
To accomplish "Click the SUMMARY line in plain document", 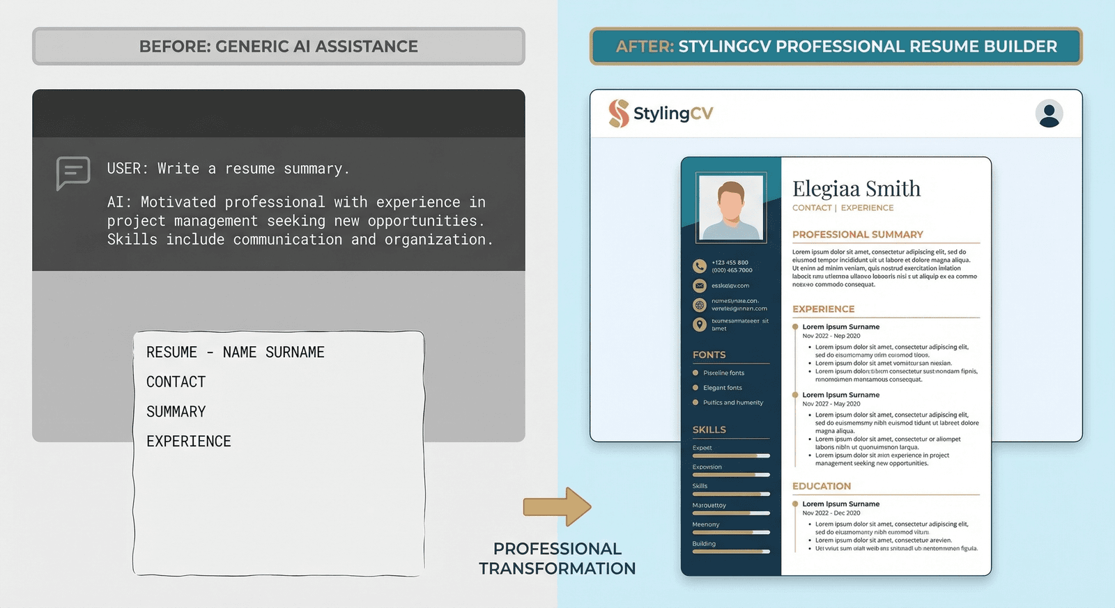I will 176,412.
